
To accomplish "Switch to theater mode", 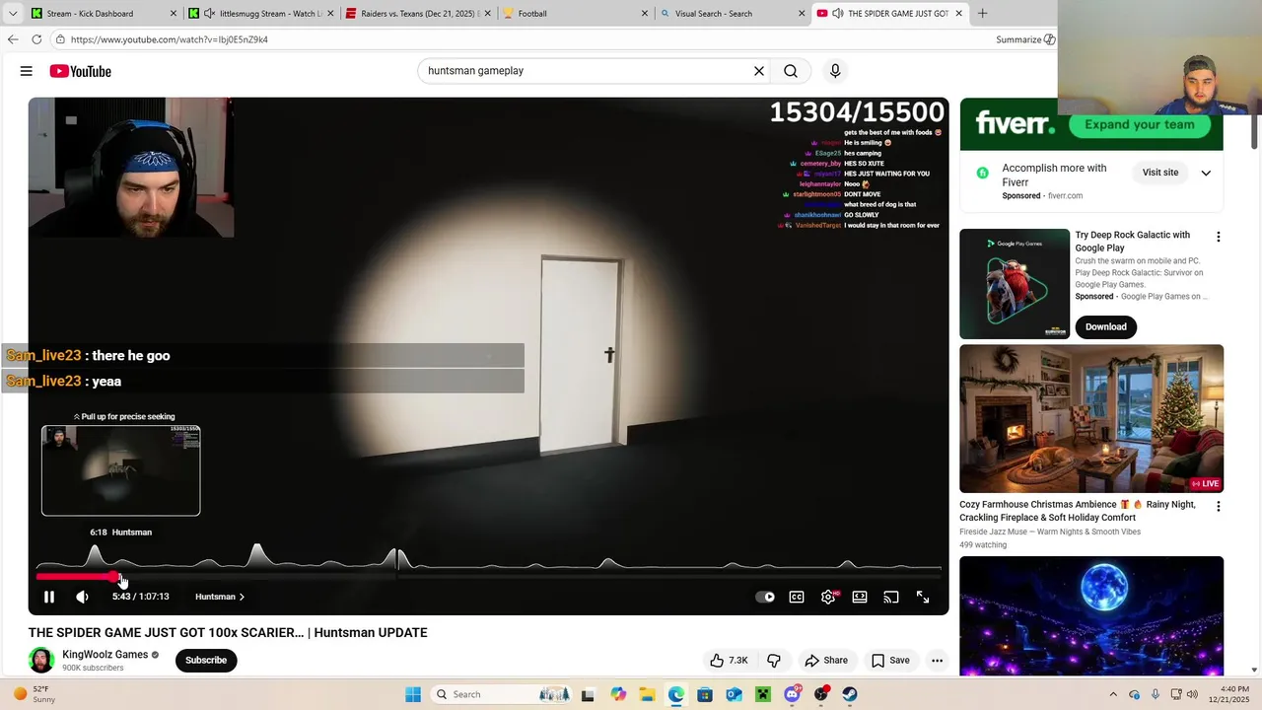I will coord(860,597).
